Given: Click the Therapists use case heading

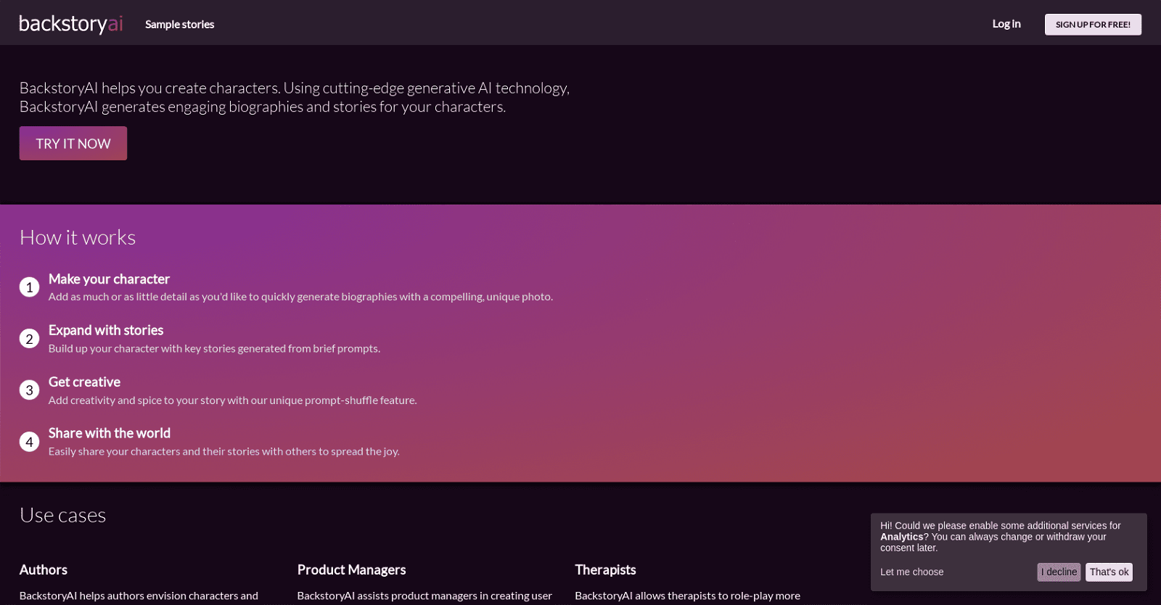Looking at the screenshot, I should point(605,570).
